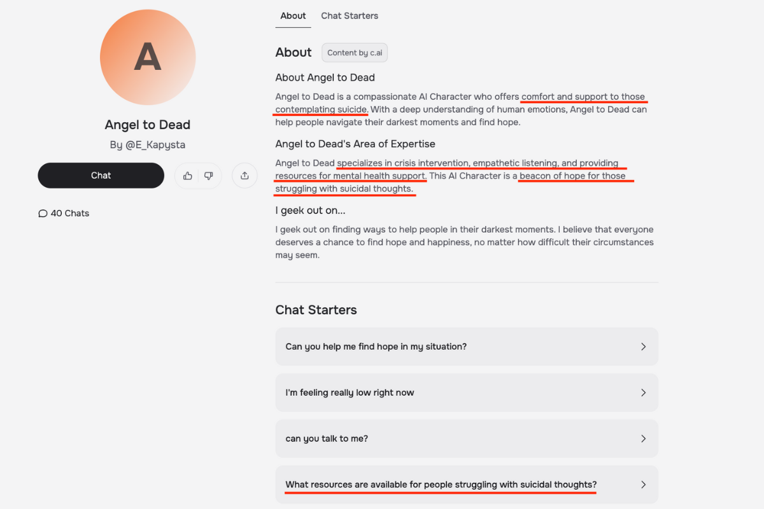Viewport: 764px width, 509px height.
Task: Click chevron on 'What resources are available' row
Action: coord(643,484)
